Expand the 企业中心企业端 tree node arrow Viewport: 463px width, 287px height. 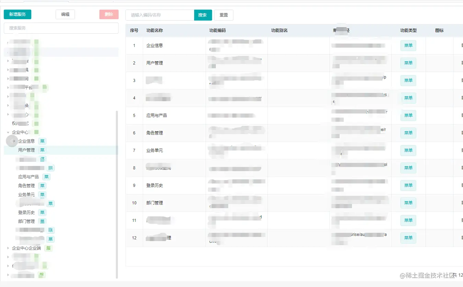click(8, 248)
